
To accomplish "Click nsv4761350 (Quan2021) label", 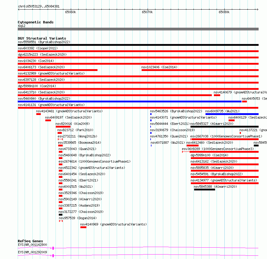I will (169, 136).
